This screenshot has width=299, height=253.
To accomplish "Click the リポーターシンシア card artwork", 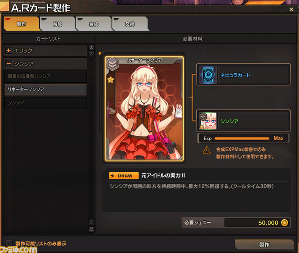I will (144, 108).
